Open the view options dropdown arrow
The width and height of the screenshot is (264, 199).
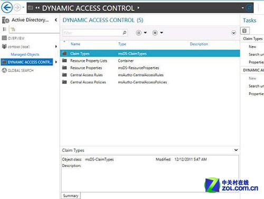click(x=145, y=33)
